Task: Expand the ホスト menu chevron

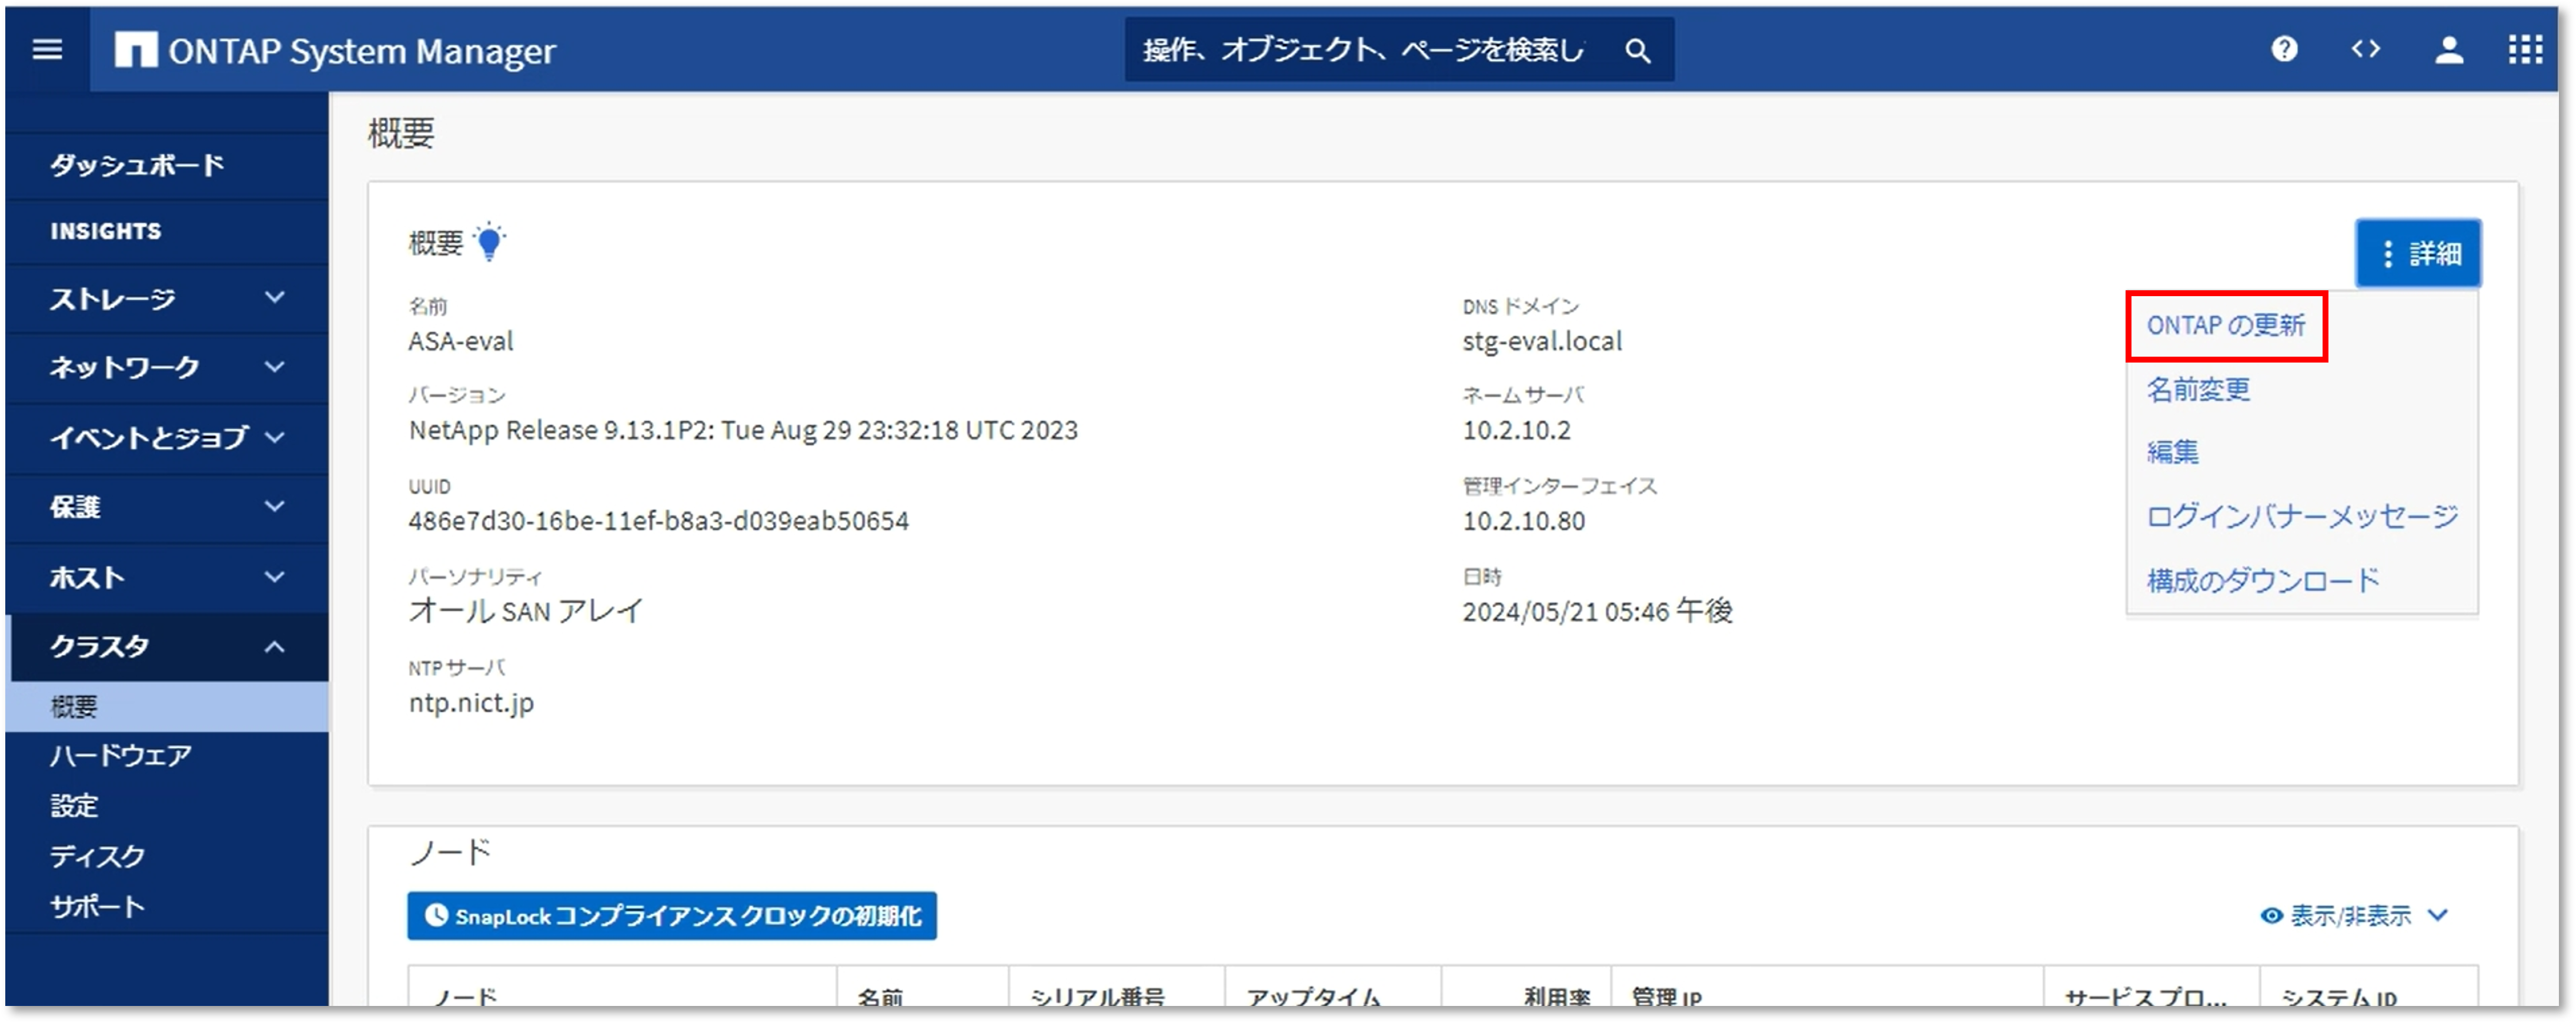Action: pyautogui.click(x=274, y=576)
